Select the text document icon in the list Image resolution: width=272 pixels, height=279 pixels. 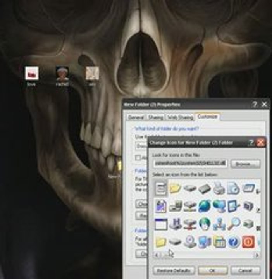coord(161,188)
